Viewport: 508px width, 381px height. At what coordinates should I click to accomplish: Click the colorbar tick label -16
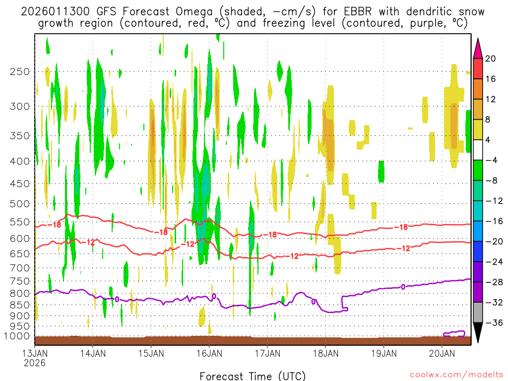coord(494,221)
